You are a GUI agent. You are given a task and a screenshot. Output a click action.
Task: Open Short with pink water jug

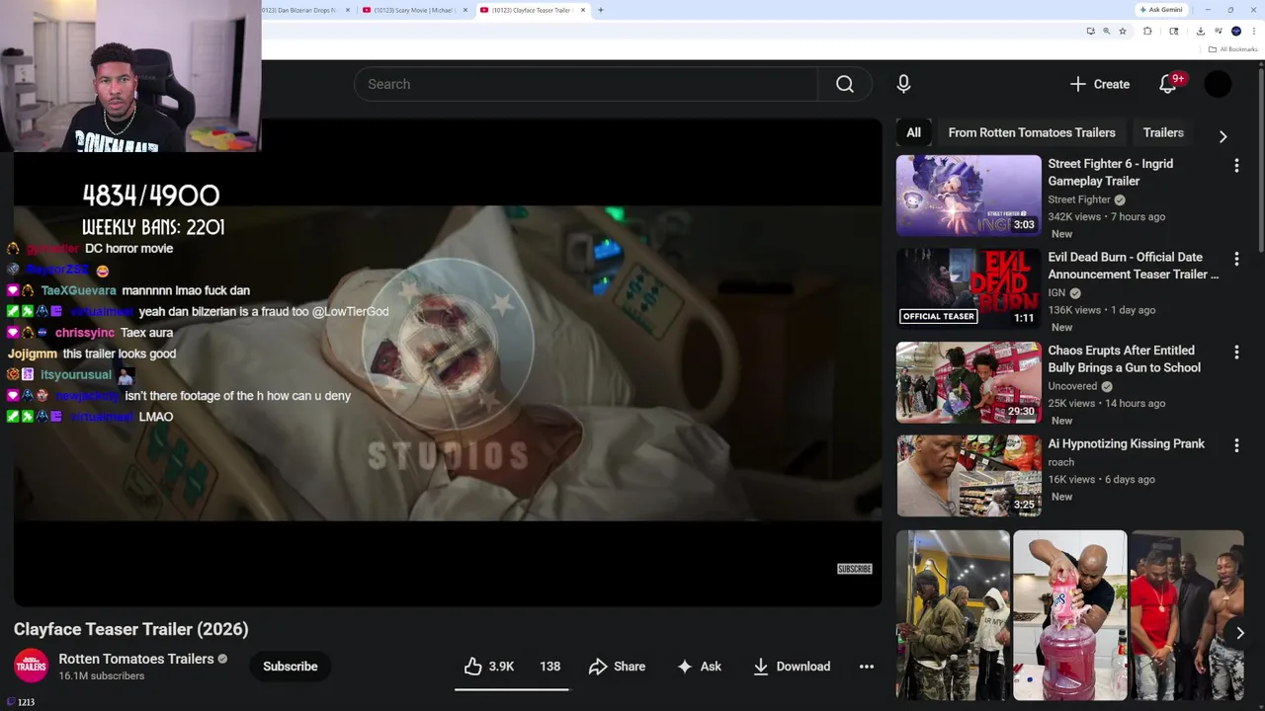click(1069, 614)
